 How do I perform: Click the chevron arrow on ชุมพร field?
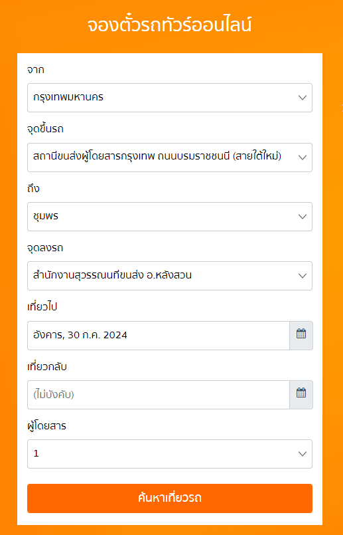point(302,217)
